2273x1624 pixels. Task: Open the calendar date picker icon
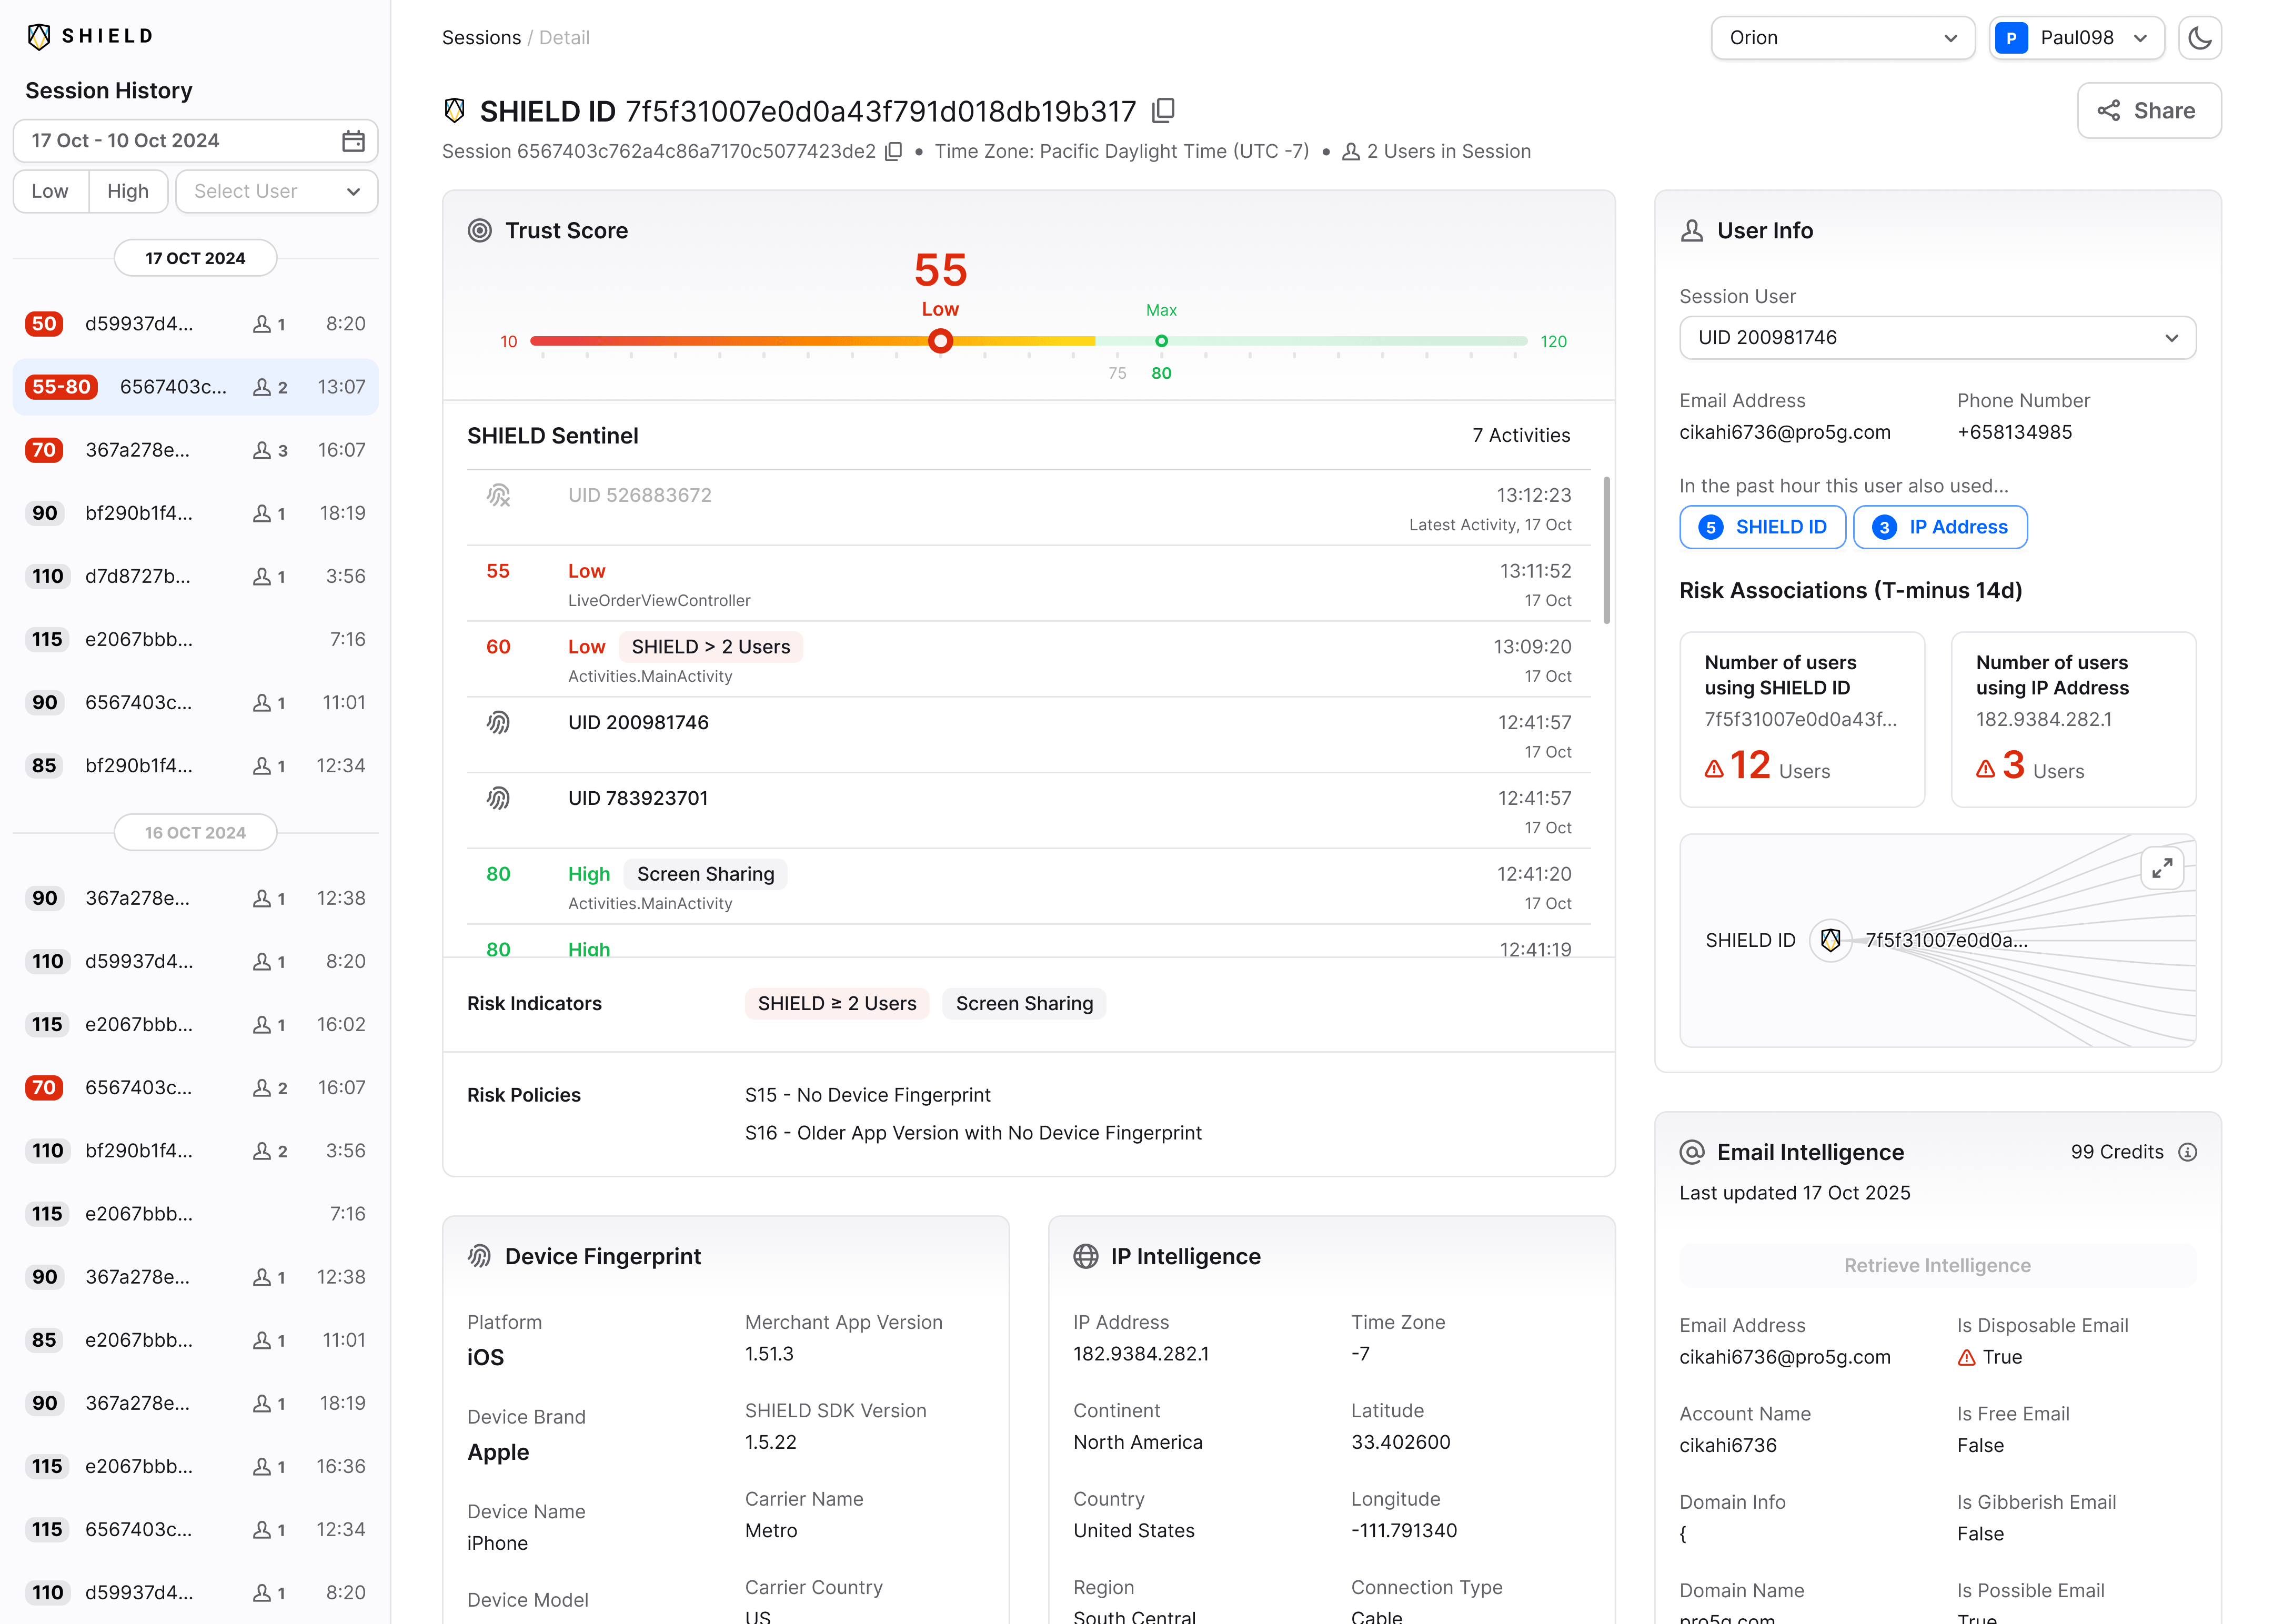tap(353, 141)
